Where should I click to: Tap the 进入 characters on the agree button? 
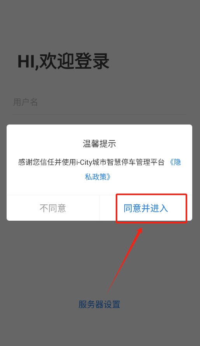[x=159, y=208]
